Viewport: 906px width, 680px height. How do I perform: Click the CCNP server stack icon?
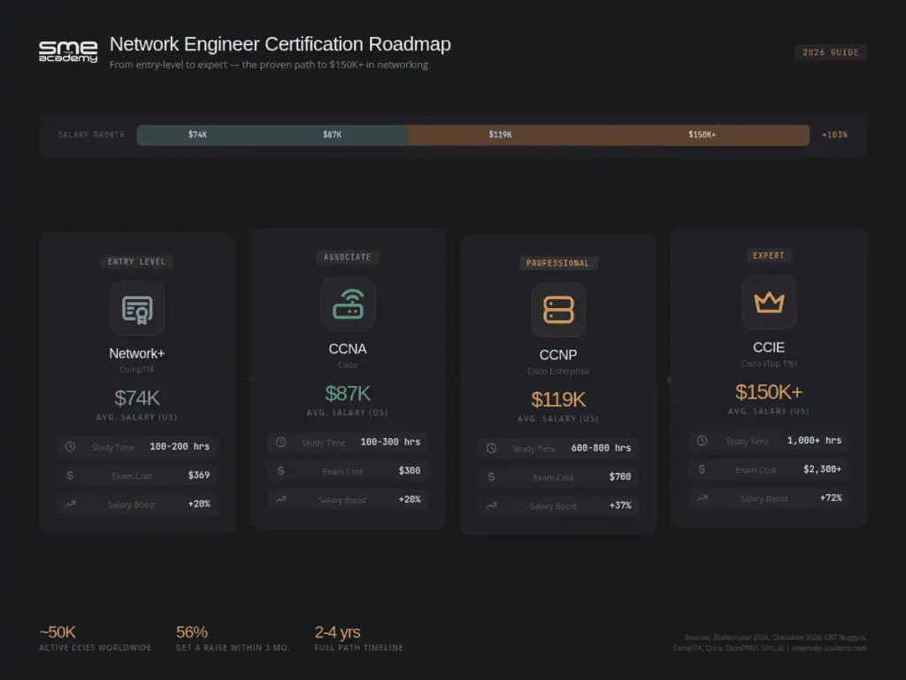[x=558, y=310]
